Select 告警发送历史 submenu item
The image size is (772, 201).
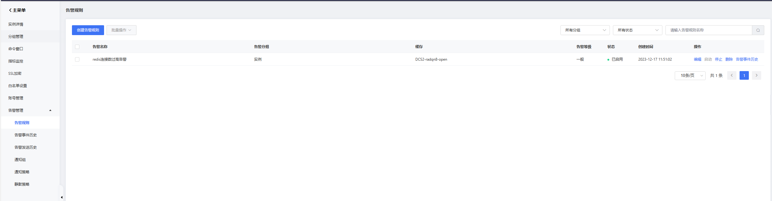(30, 147)
